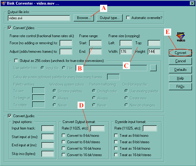Uncheck the Convert Video checkbox

click(10, 28)
